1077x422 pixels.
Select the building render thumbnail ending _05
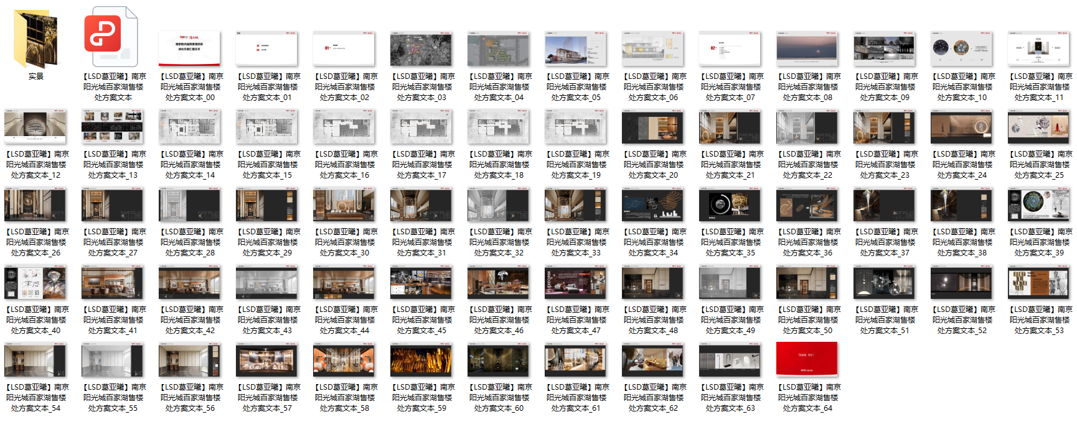[575, 50]
